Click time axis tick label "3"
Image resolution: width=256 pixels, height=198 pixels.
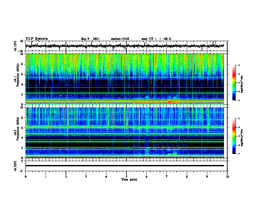click(86, 177)
